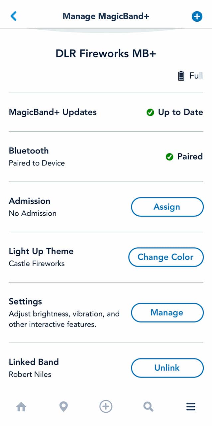Open the search magnifier tab
Viewport: 212px width, 426px height.
pyautogui.click(x=148, y=407)
